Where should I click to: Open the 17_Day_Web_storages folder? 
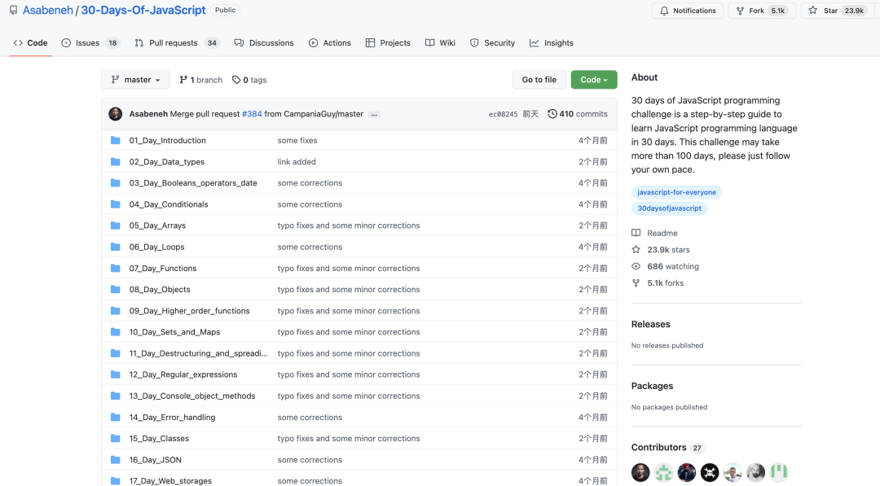(170, 481)
